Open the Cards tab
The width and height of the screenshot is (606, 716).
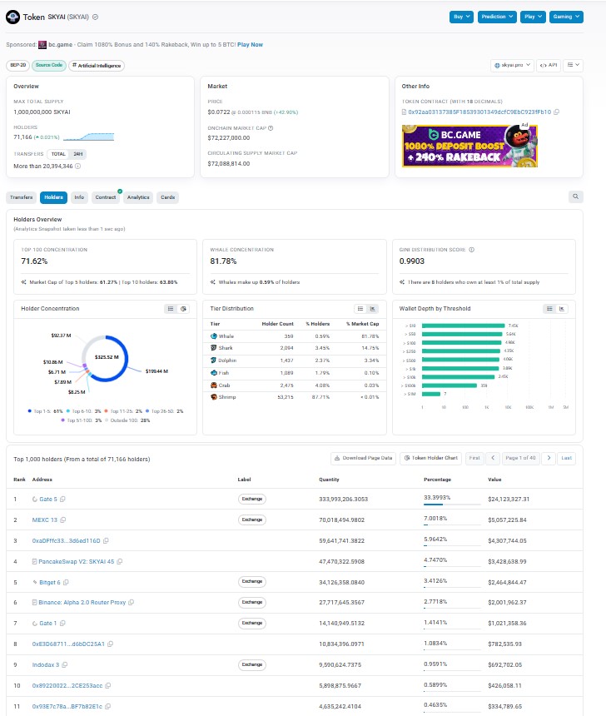click(x=167, y=197)
